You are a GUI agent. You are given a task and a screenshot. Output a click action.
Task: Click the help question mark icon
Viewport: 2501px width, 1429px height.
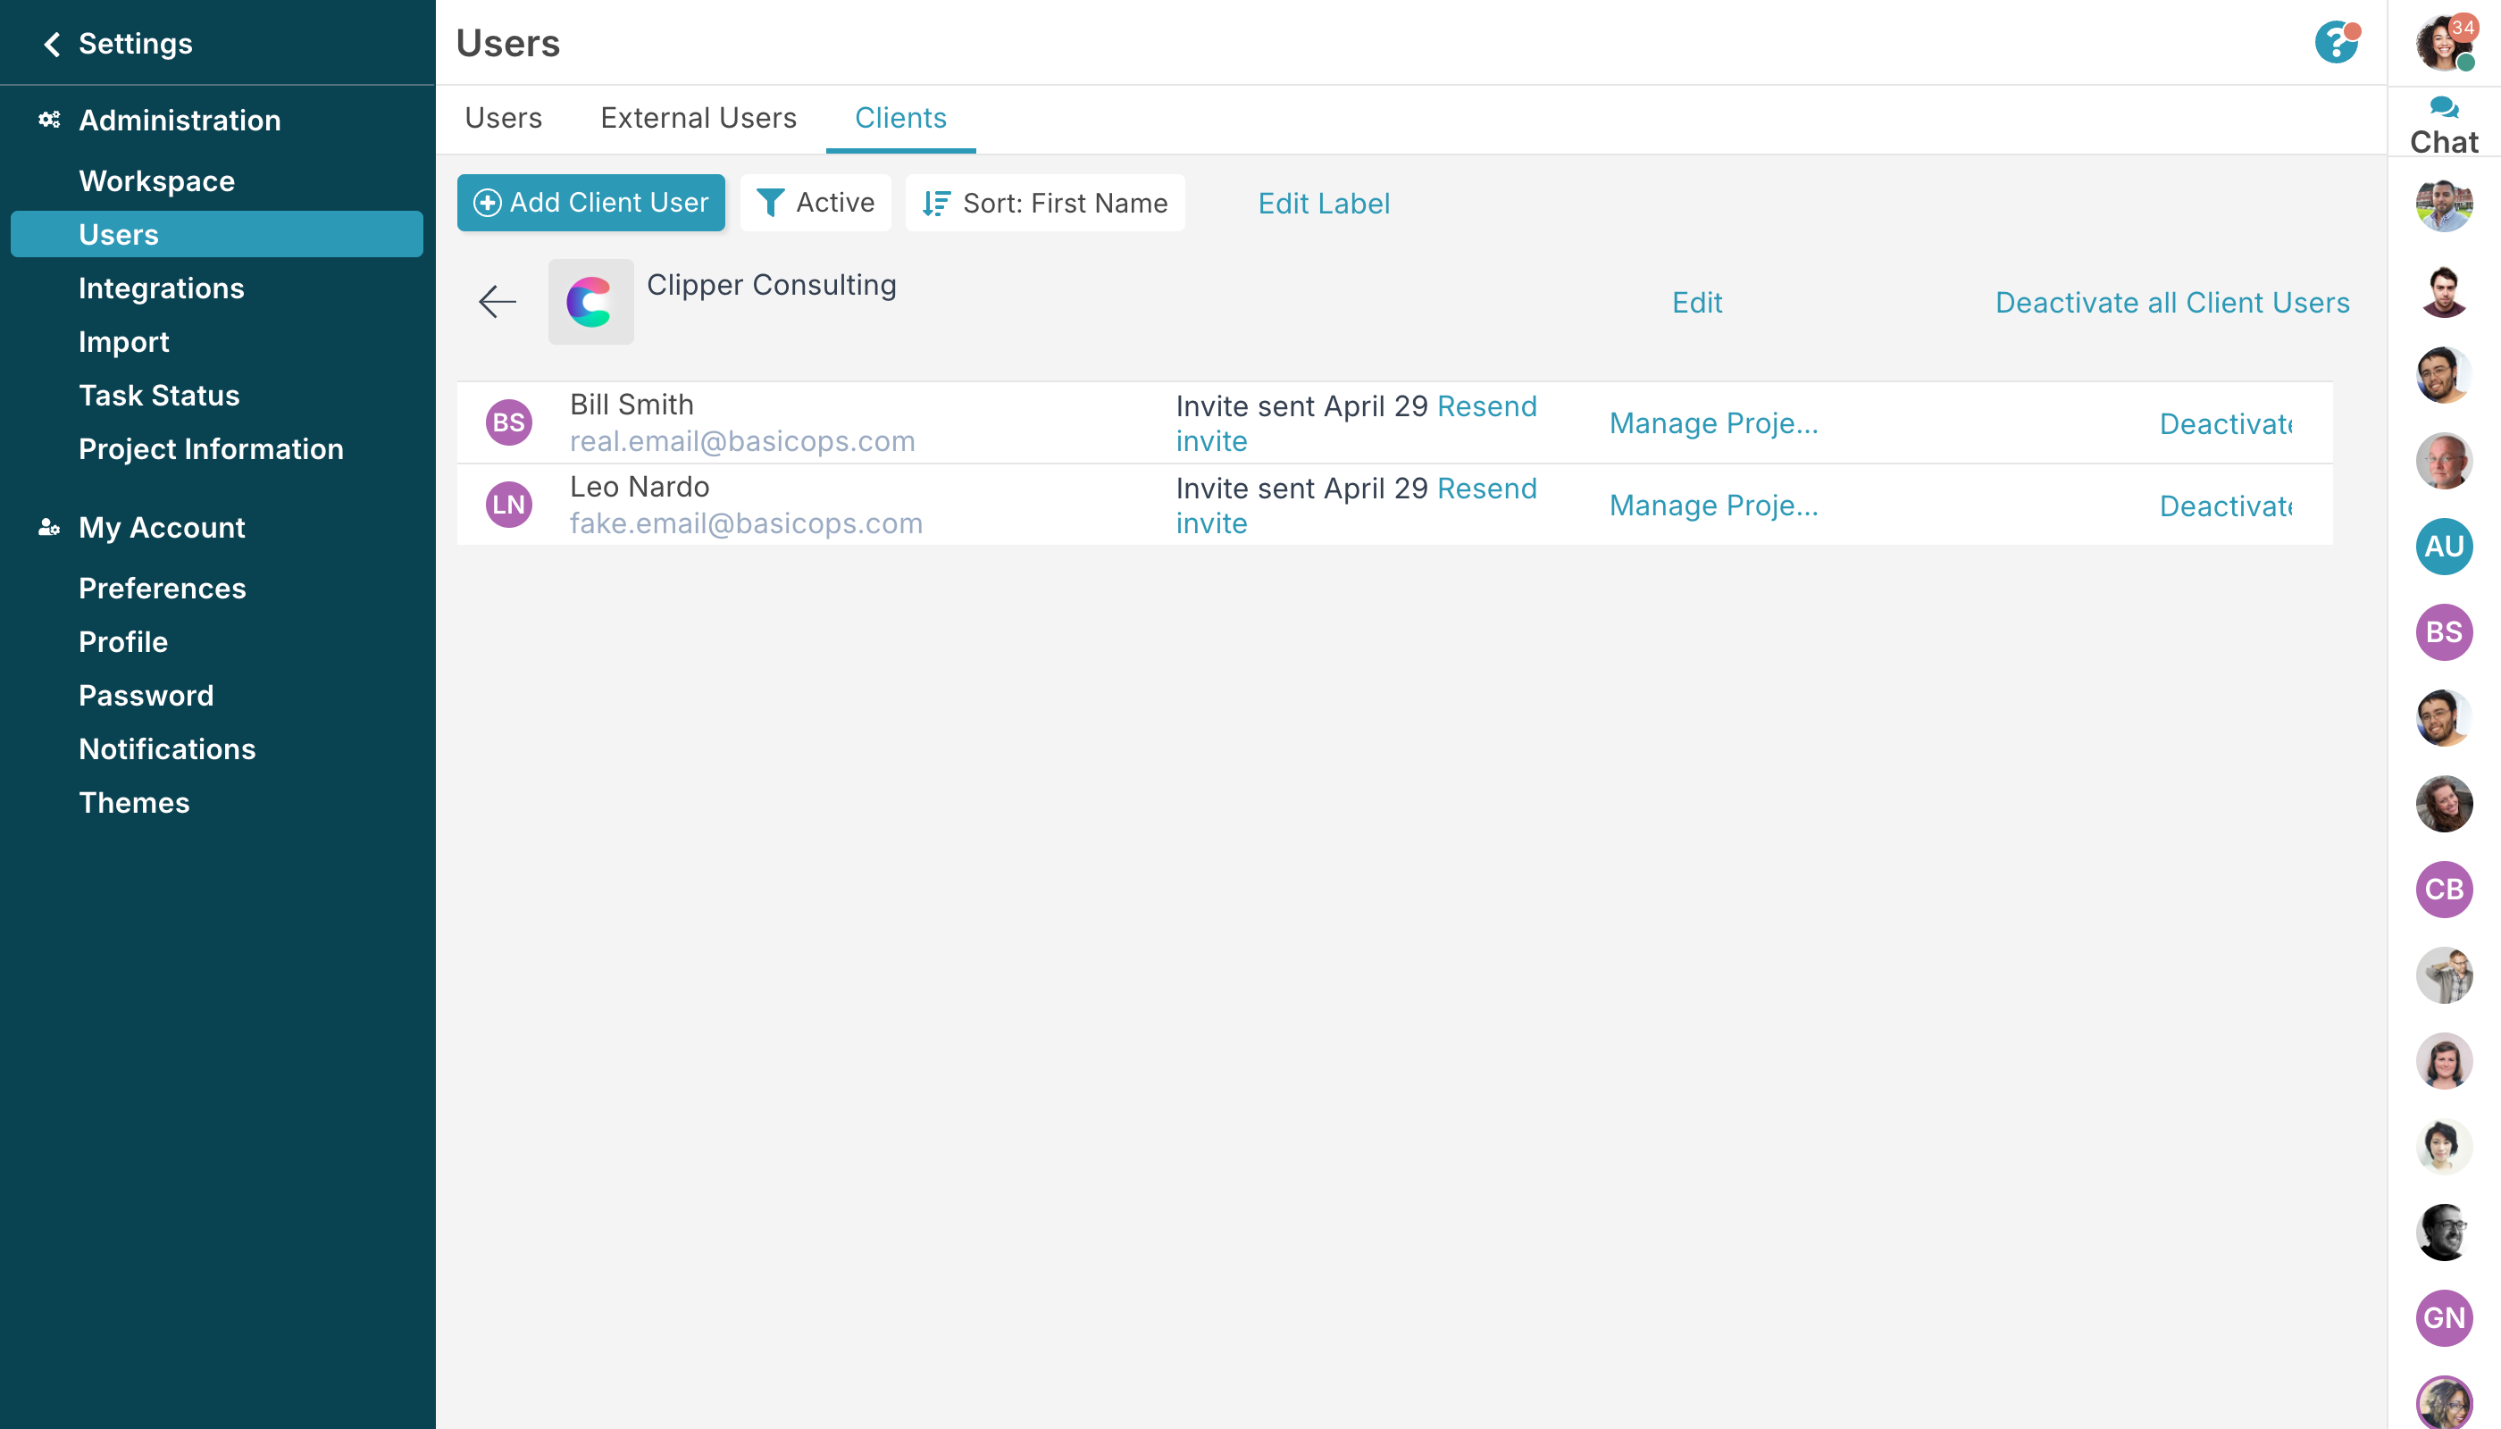coord(2335,43)
